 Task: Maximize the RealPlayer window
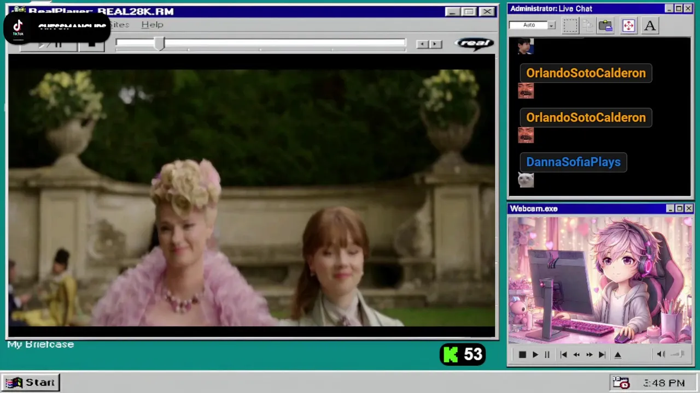[x=469, y=11]
